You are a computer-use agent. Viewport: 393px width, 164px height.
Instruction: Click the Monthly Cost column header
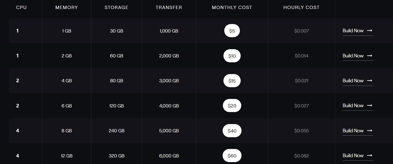(232, 7)
